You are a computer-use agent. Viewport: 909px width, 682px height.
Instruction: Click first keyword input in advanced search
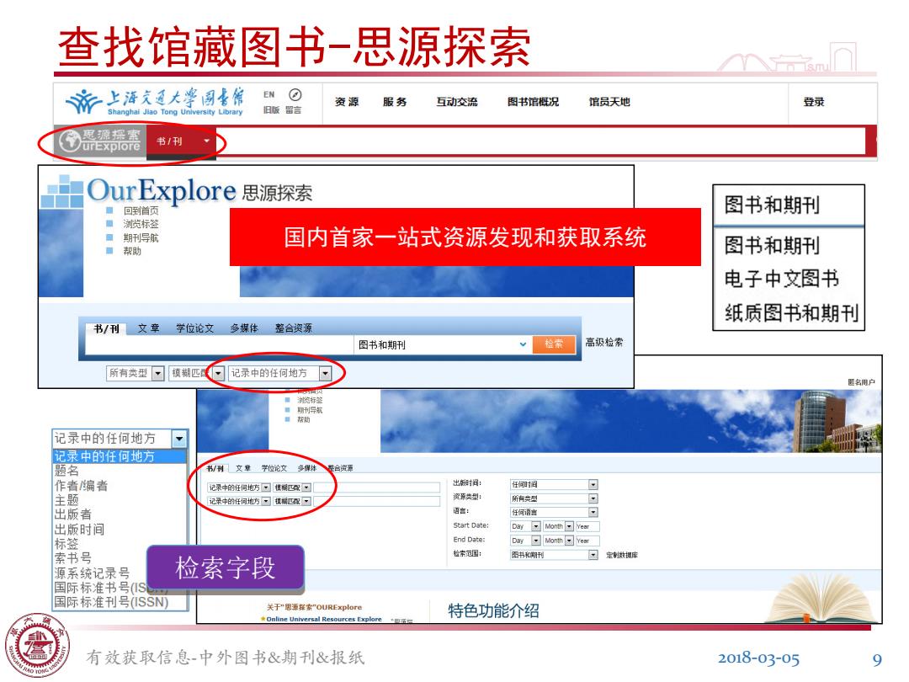[376, 488]
